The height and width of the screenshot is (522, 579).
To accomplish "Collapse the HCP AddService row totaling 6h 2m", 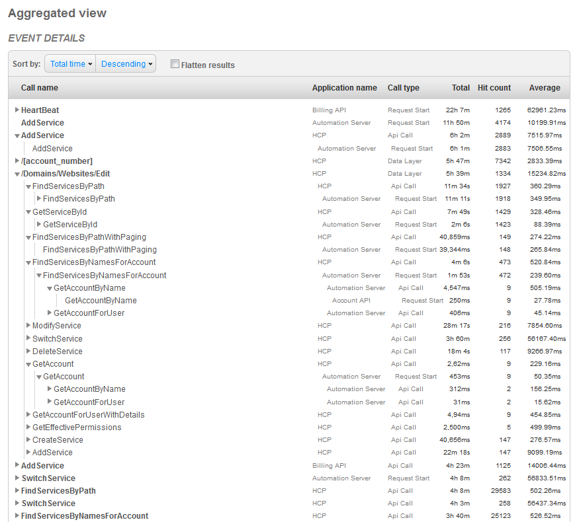I will click(17, 135).
